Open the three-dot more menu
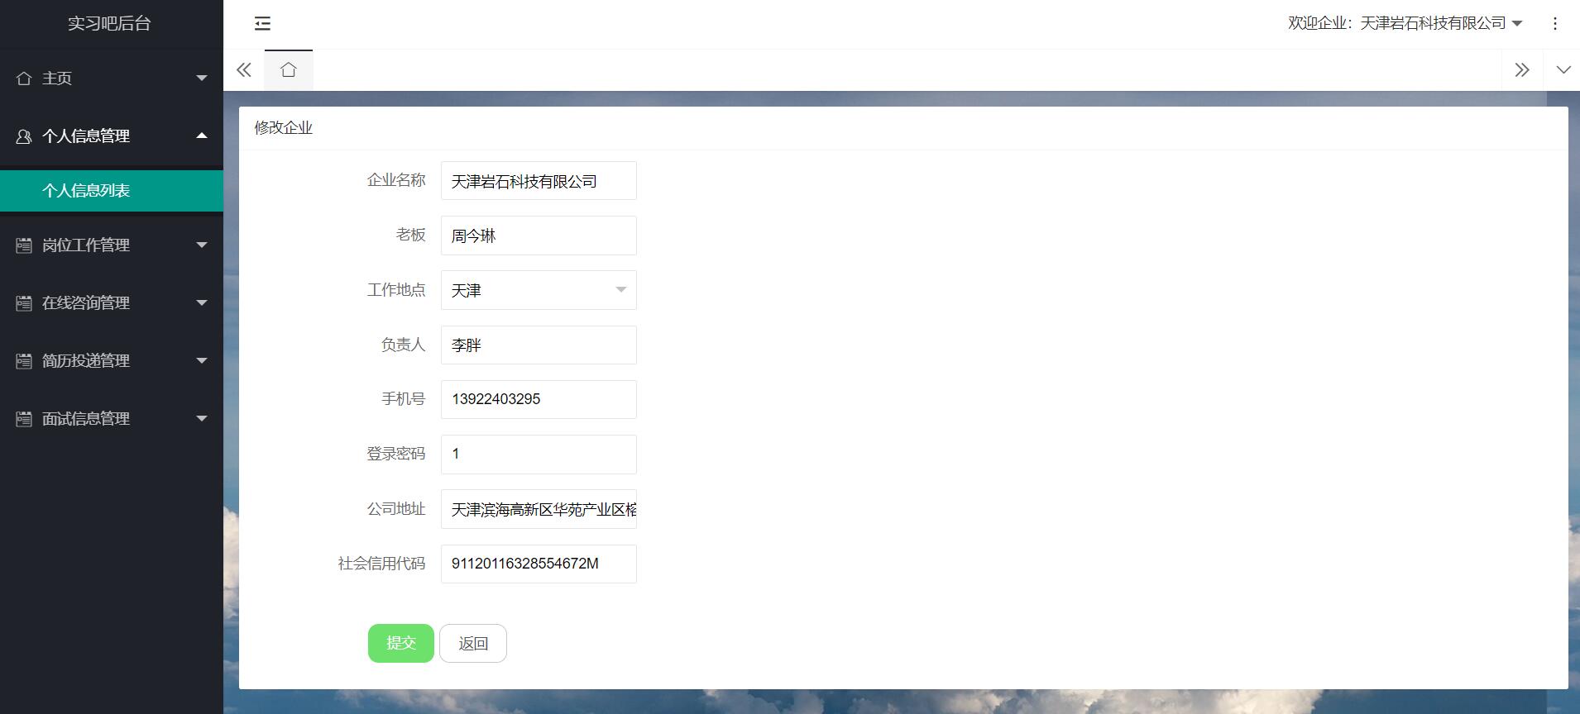 (1555, 24)
